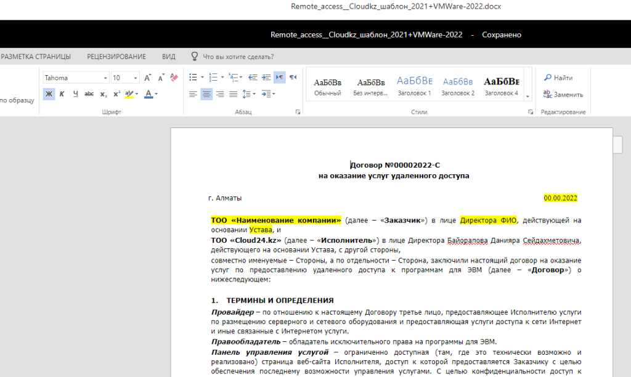Click the 'г. Алматы' text
631x377 pixels.
(225, 198)
